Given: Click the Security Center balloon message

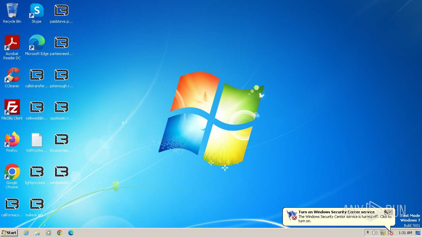Looking at the screenshot, I should [x=345, y=219].
